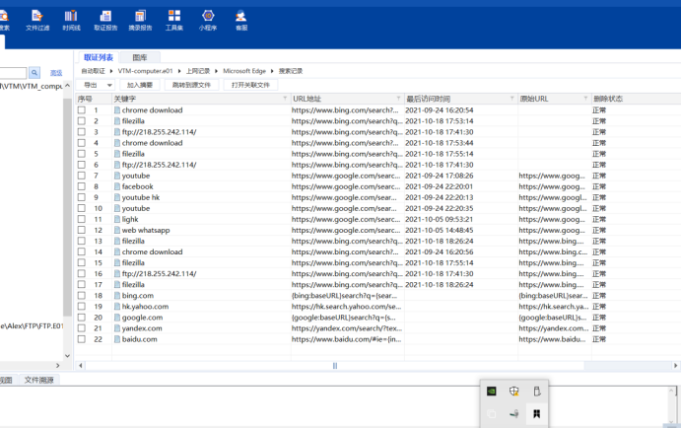Open the Windows Security tray icon
The width and height of the screenshot is (681, 429).
513,391
